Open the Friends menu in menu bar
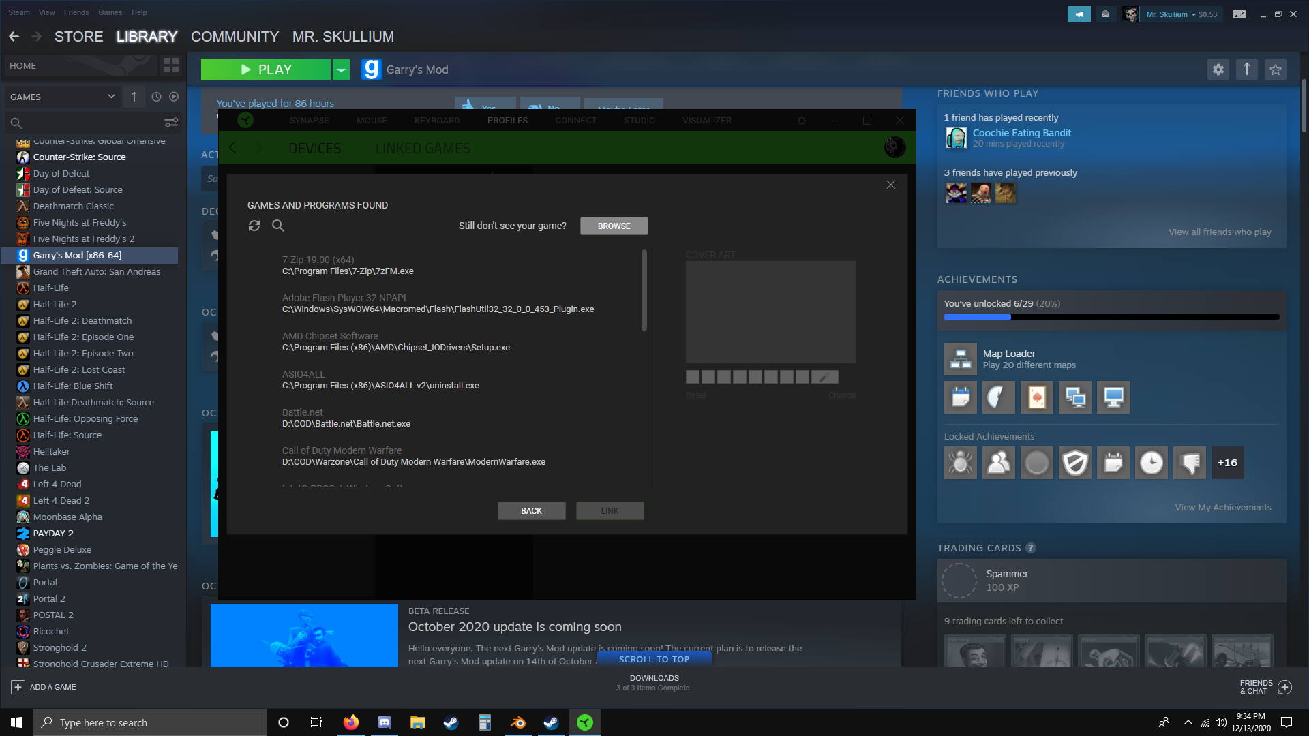The height and width of the screenshot is (736, 1309). pos(76,12)
